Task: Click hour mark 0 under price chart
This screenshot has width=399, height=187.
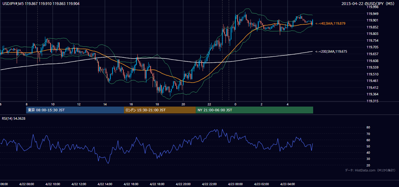Action: click(235, 104)
